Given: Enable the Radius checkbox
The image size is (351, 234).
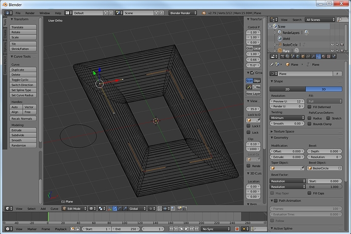Looking at the screenshot, I should click(x=310, y=118).
